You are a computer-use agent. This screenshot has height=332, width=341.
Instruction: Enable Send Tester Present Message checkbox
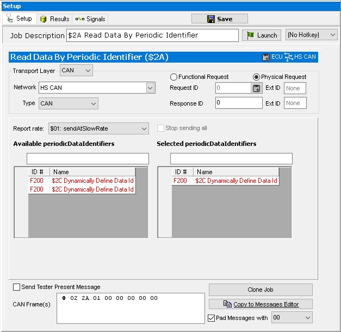tap(17, 287)
